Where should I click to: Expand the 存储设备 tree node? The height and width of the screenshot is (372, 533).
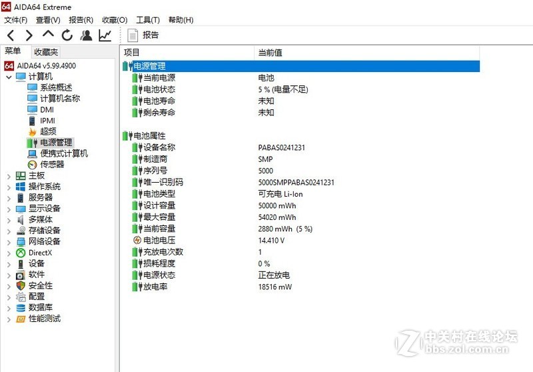click(x=9, y=231)
